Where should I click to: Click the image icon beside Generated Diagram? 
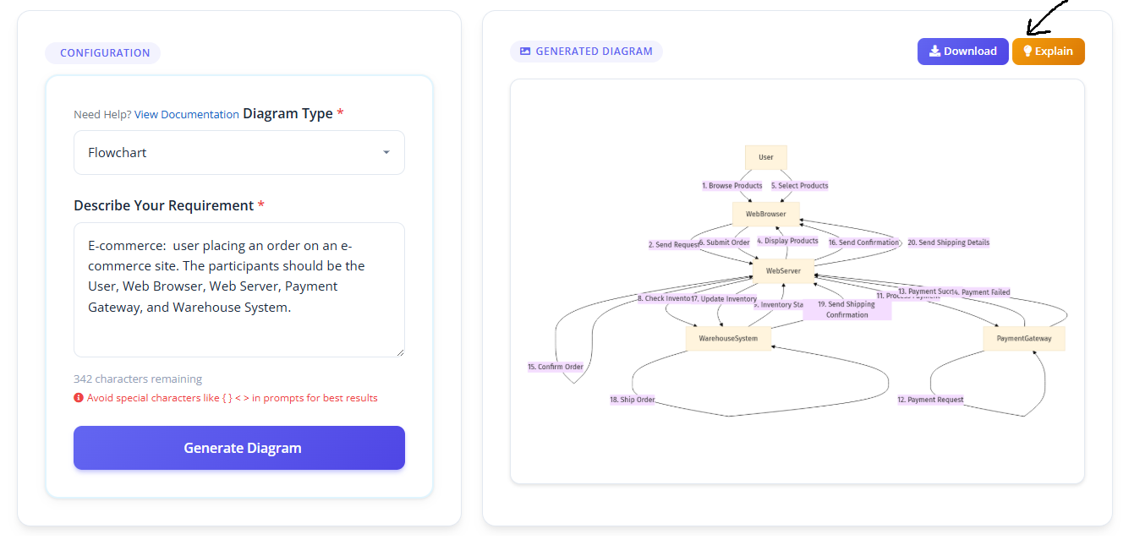pyautogui.click(x=525, y=52)
